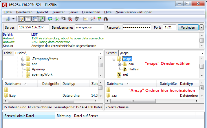The image size is (207, 128).
Task: Click the Benutzername input field
Action: coord(89,27)
